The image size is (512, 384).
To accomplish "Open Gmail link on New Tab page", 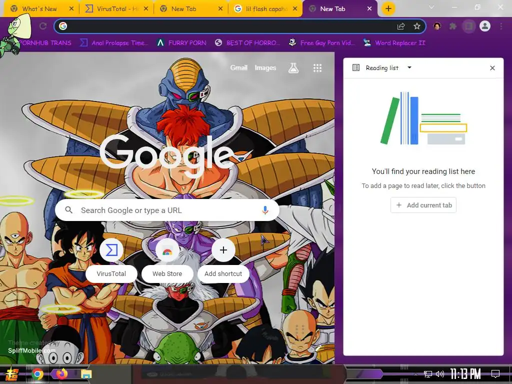I will coord(238,67).
